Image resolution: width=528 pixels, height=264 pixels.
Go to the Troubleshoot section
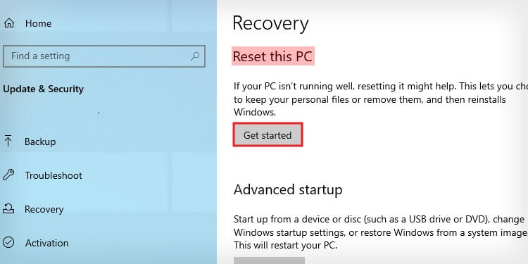[54, 175]
